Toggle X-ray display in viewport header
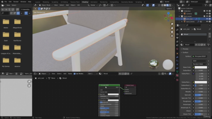The width and height of the screenshot is (212, 119). (x=159, y=5)
